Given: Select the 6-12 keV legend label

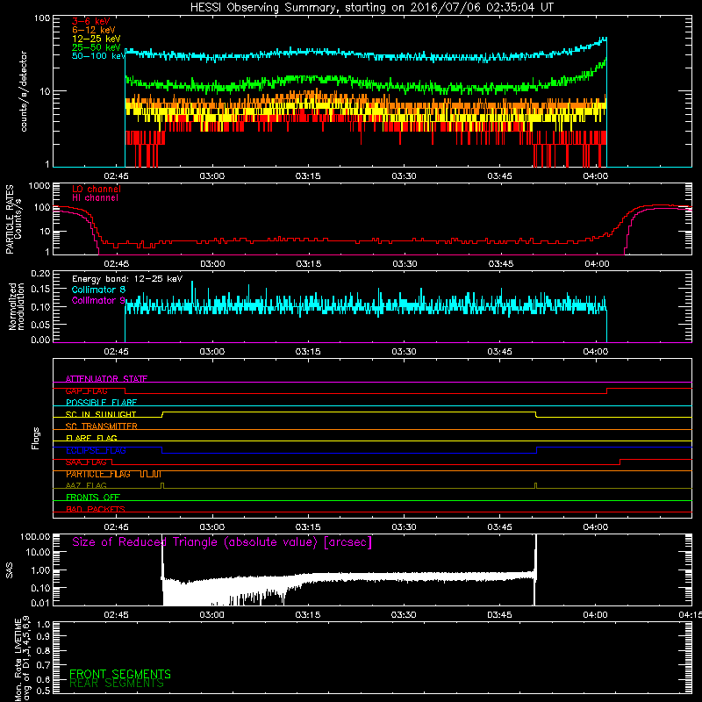Looking at the screenshot, I should click(93, 30).
